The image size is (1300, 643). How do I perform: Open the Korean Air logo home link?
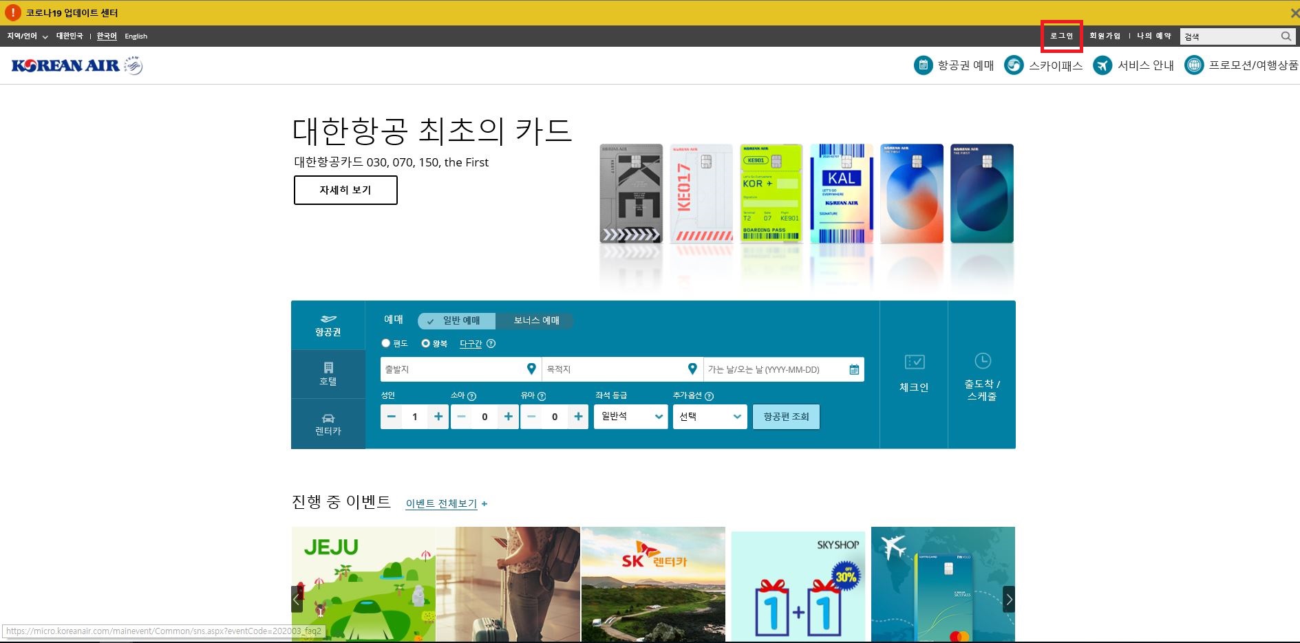tap(77, 65)
